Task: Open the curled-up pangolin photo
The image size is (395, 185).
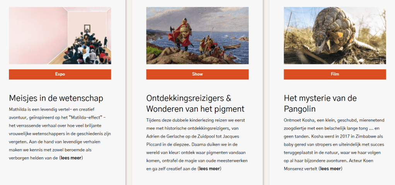Action: [335, 35]
